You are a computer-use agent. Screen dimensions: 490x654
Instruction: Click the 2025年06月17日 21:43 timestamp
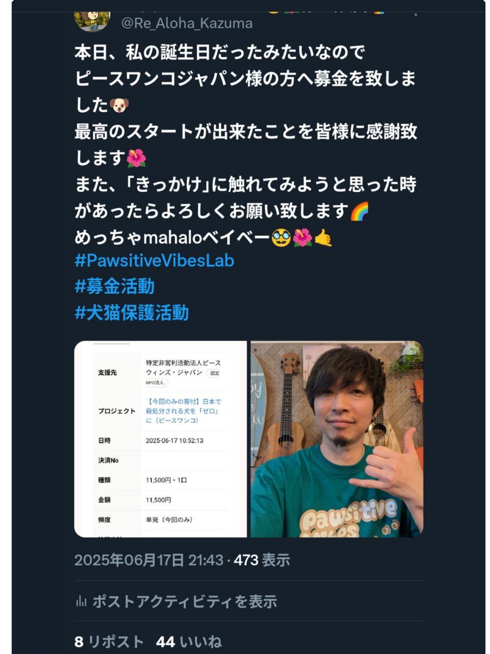pos(149,560)
